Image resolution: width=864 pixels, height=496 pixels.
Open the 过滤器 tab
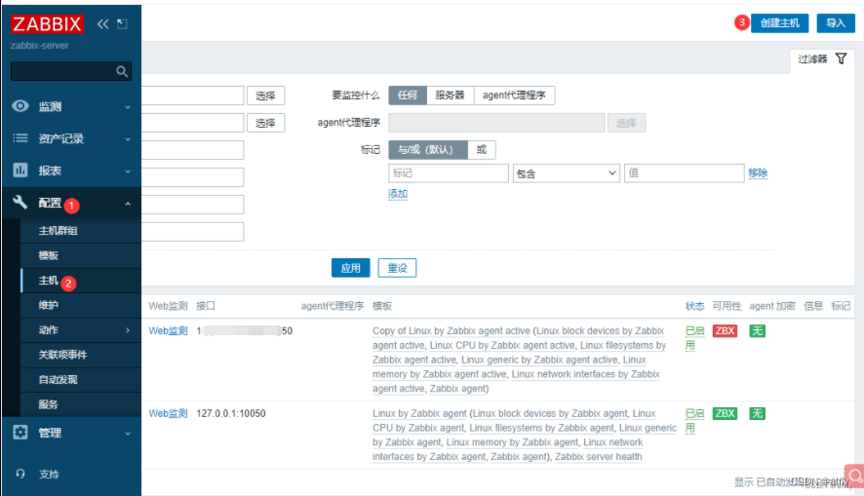(822, 58)
